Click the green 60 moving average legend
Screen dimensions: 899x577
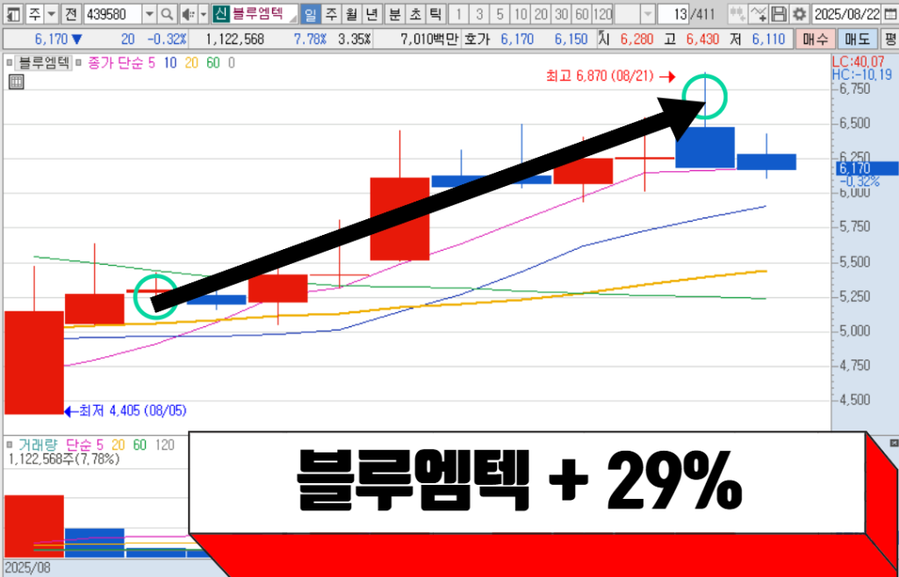[x=212, y=63]
